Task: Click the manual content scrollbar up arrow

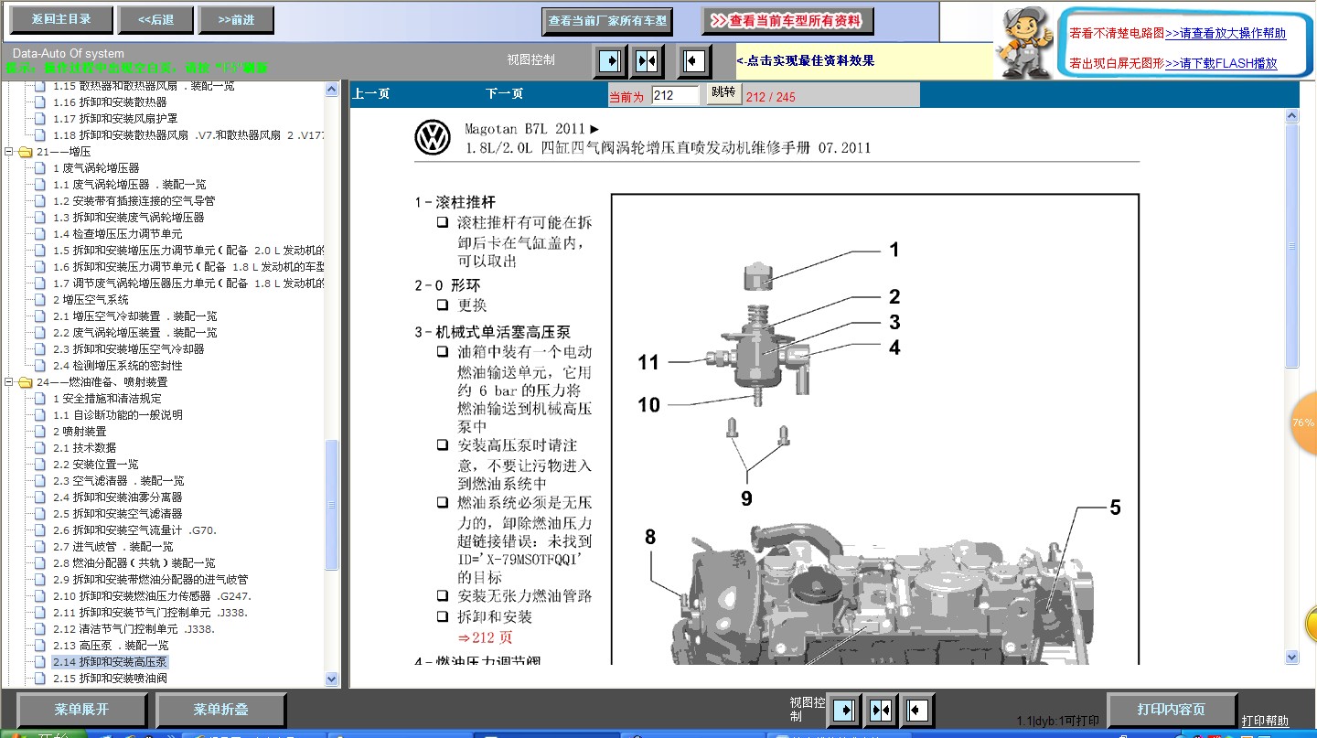Action: tap(1291, 116)
